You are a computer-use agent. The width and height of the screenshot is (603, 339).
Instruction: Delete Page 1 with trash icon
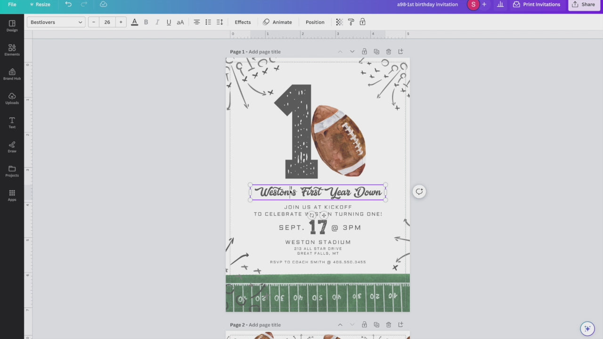click(x=389, y=52)
